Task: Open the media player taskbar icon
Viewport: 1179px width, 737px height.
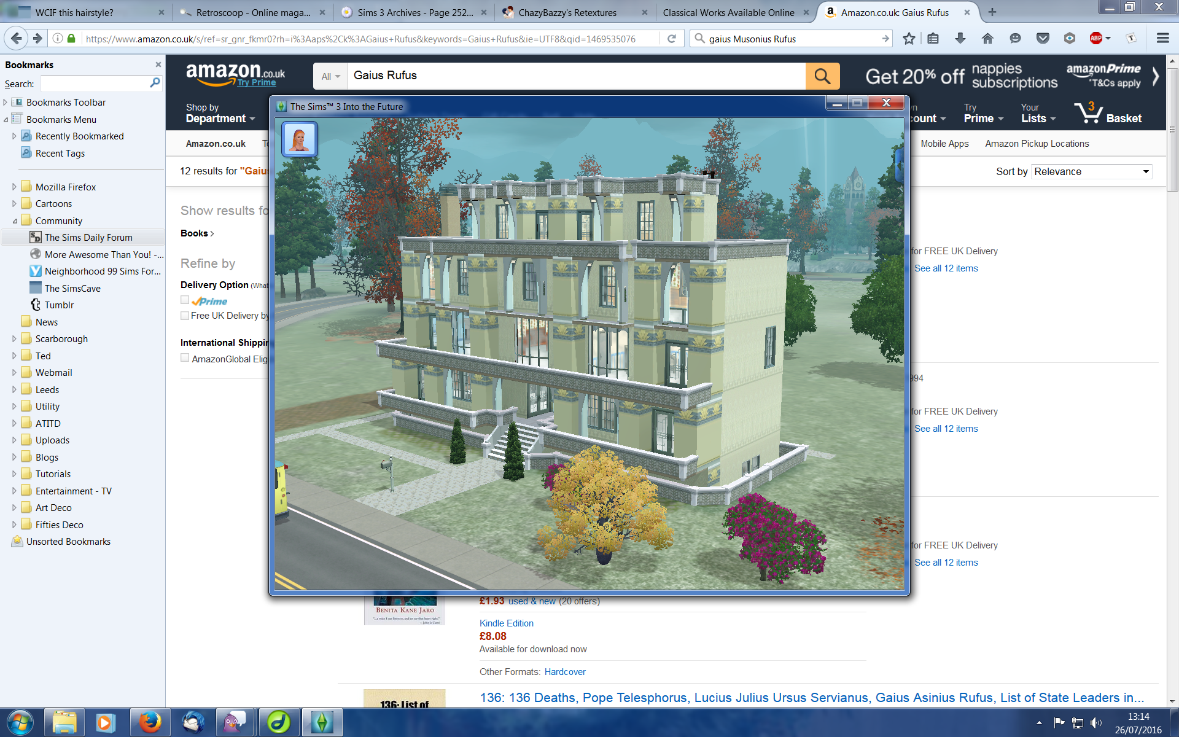Action: (x=106, y=723)
